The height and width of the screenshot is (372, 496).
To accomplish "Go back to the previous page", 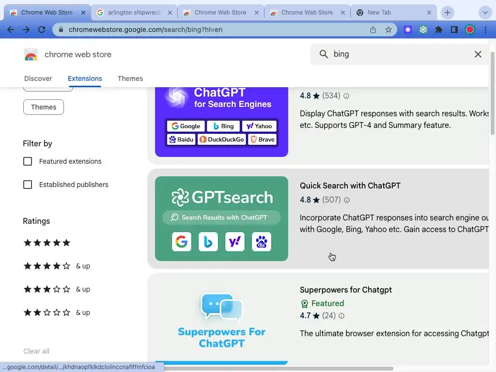I will pos(11,30).
